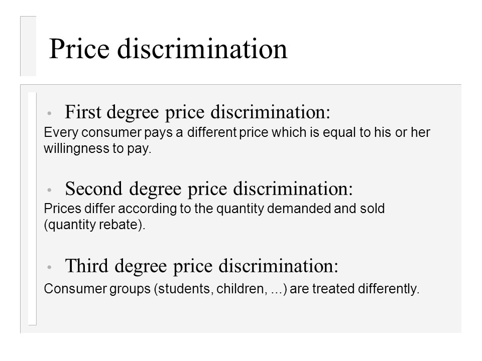Select the 'Second degree price discrimination:' heading

click(x=209, y=189)
